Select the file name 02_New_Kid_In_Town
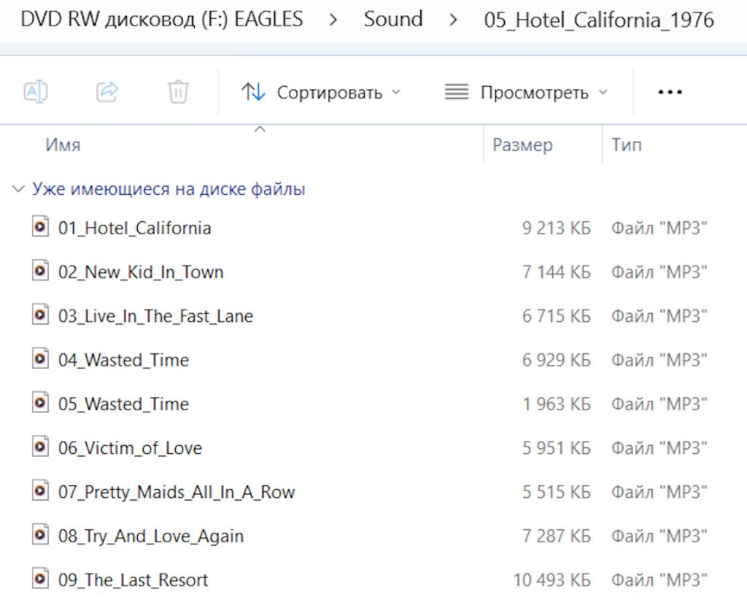Viewport: 747px width, 616px height. (141, 272)
